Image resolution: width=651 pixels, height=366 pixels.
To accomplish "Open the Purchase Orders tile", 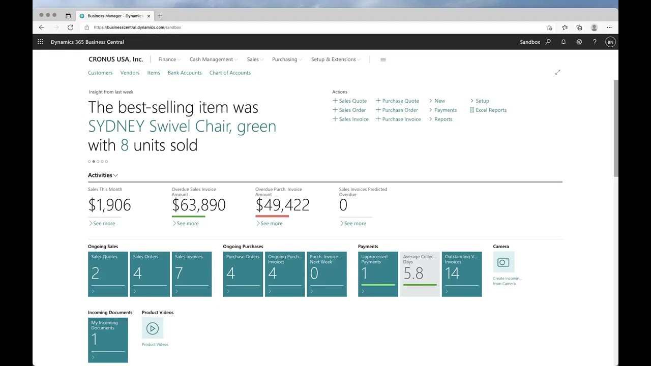I will [x=243, y=274].
